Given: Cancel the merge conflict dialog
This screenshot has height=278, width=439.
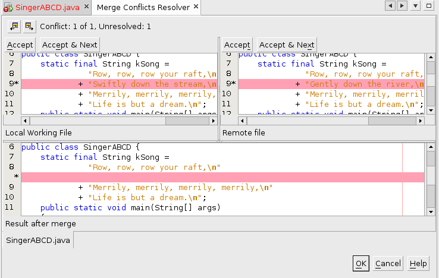Looking at the screenshot, I should coord(388,264).
